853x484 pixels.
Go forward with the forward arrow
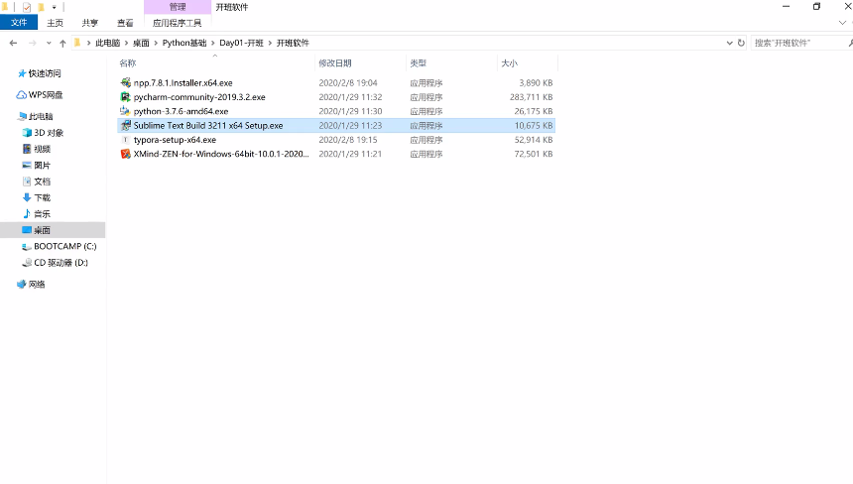pos(33,43)
